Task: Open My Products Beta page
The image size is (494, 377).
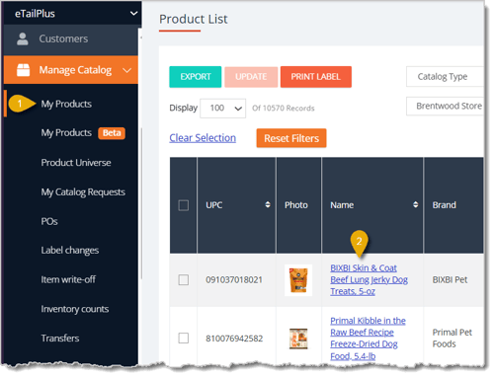Action: [83, 133]
